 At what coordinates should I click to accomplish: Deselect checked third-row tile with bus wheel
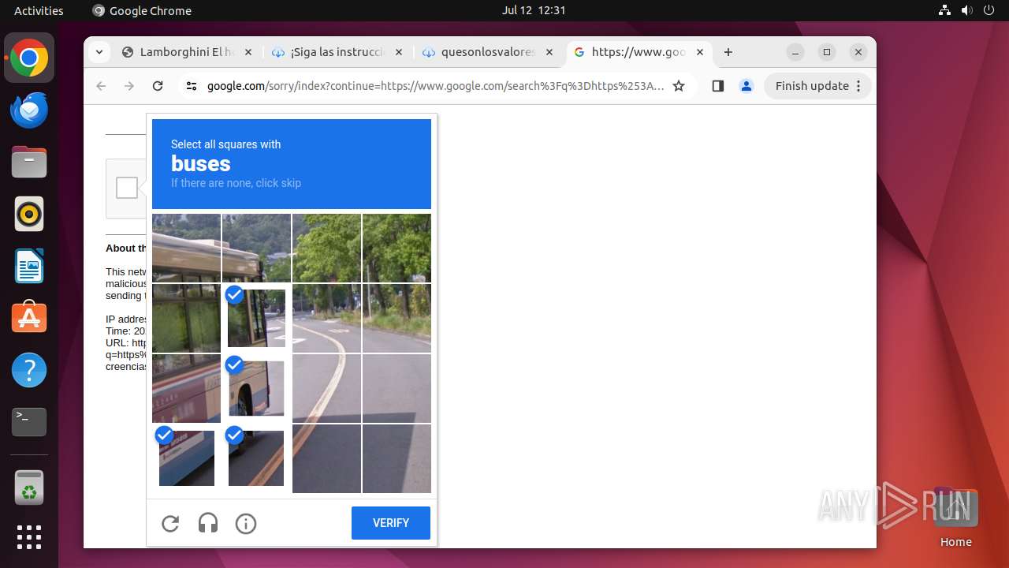pos(256,388)
